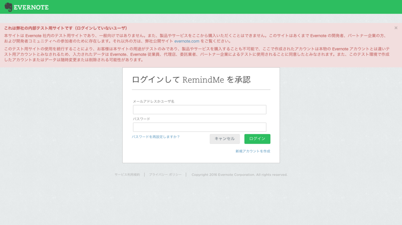Viewport: 402px width, 225px height.
Task: Click the EVERNOTE wordmark in header
Action: point(31,7)
